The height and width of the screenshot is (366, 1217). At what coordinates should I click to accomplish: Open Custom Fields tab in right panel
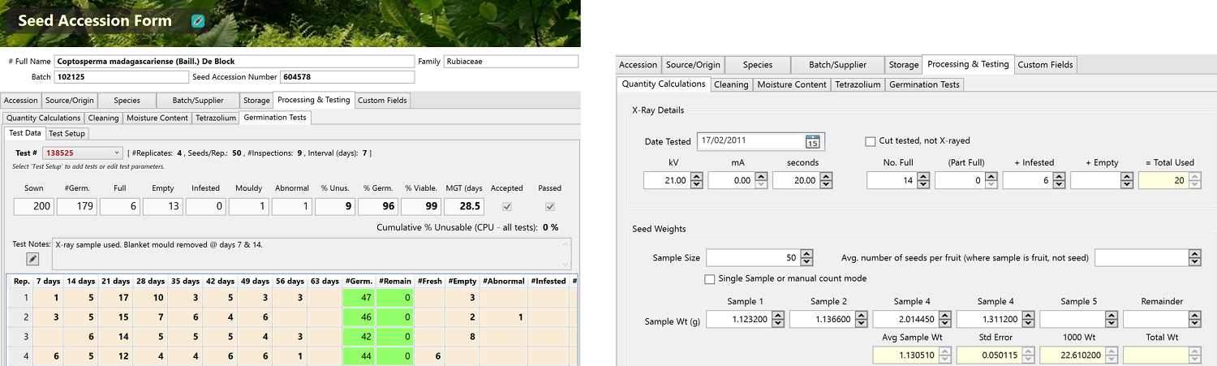1045,65
